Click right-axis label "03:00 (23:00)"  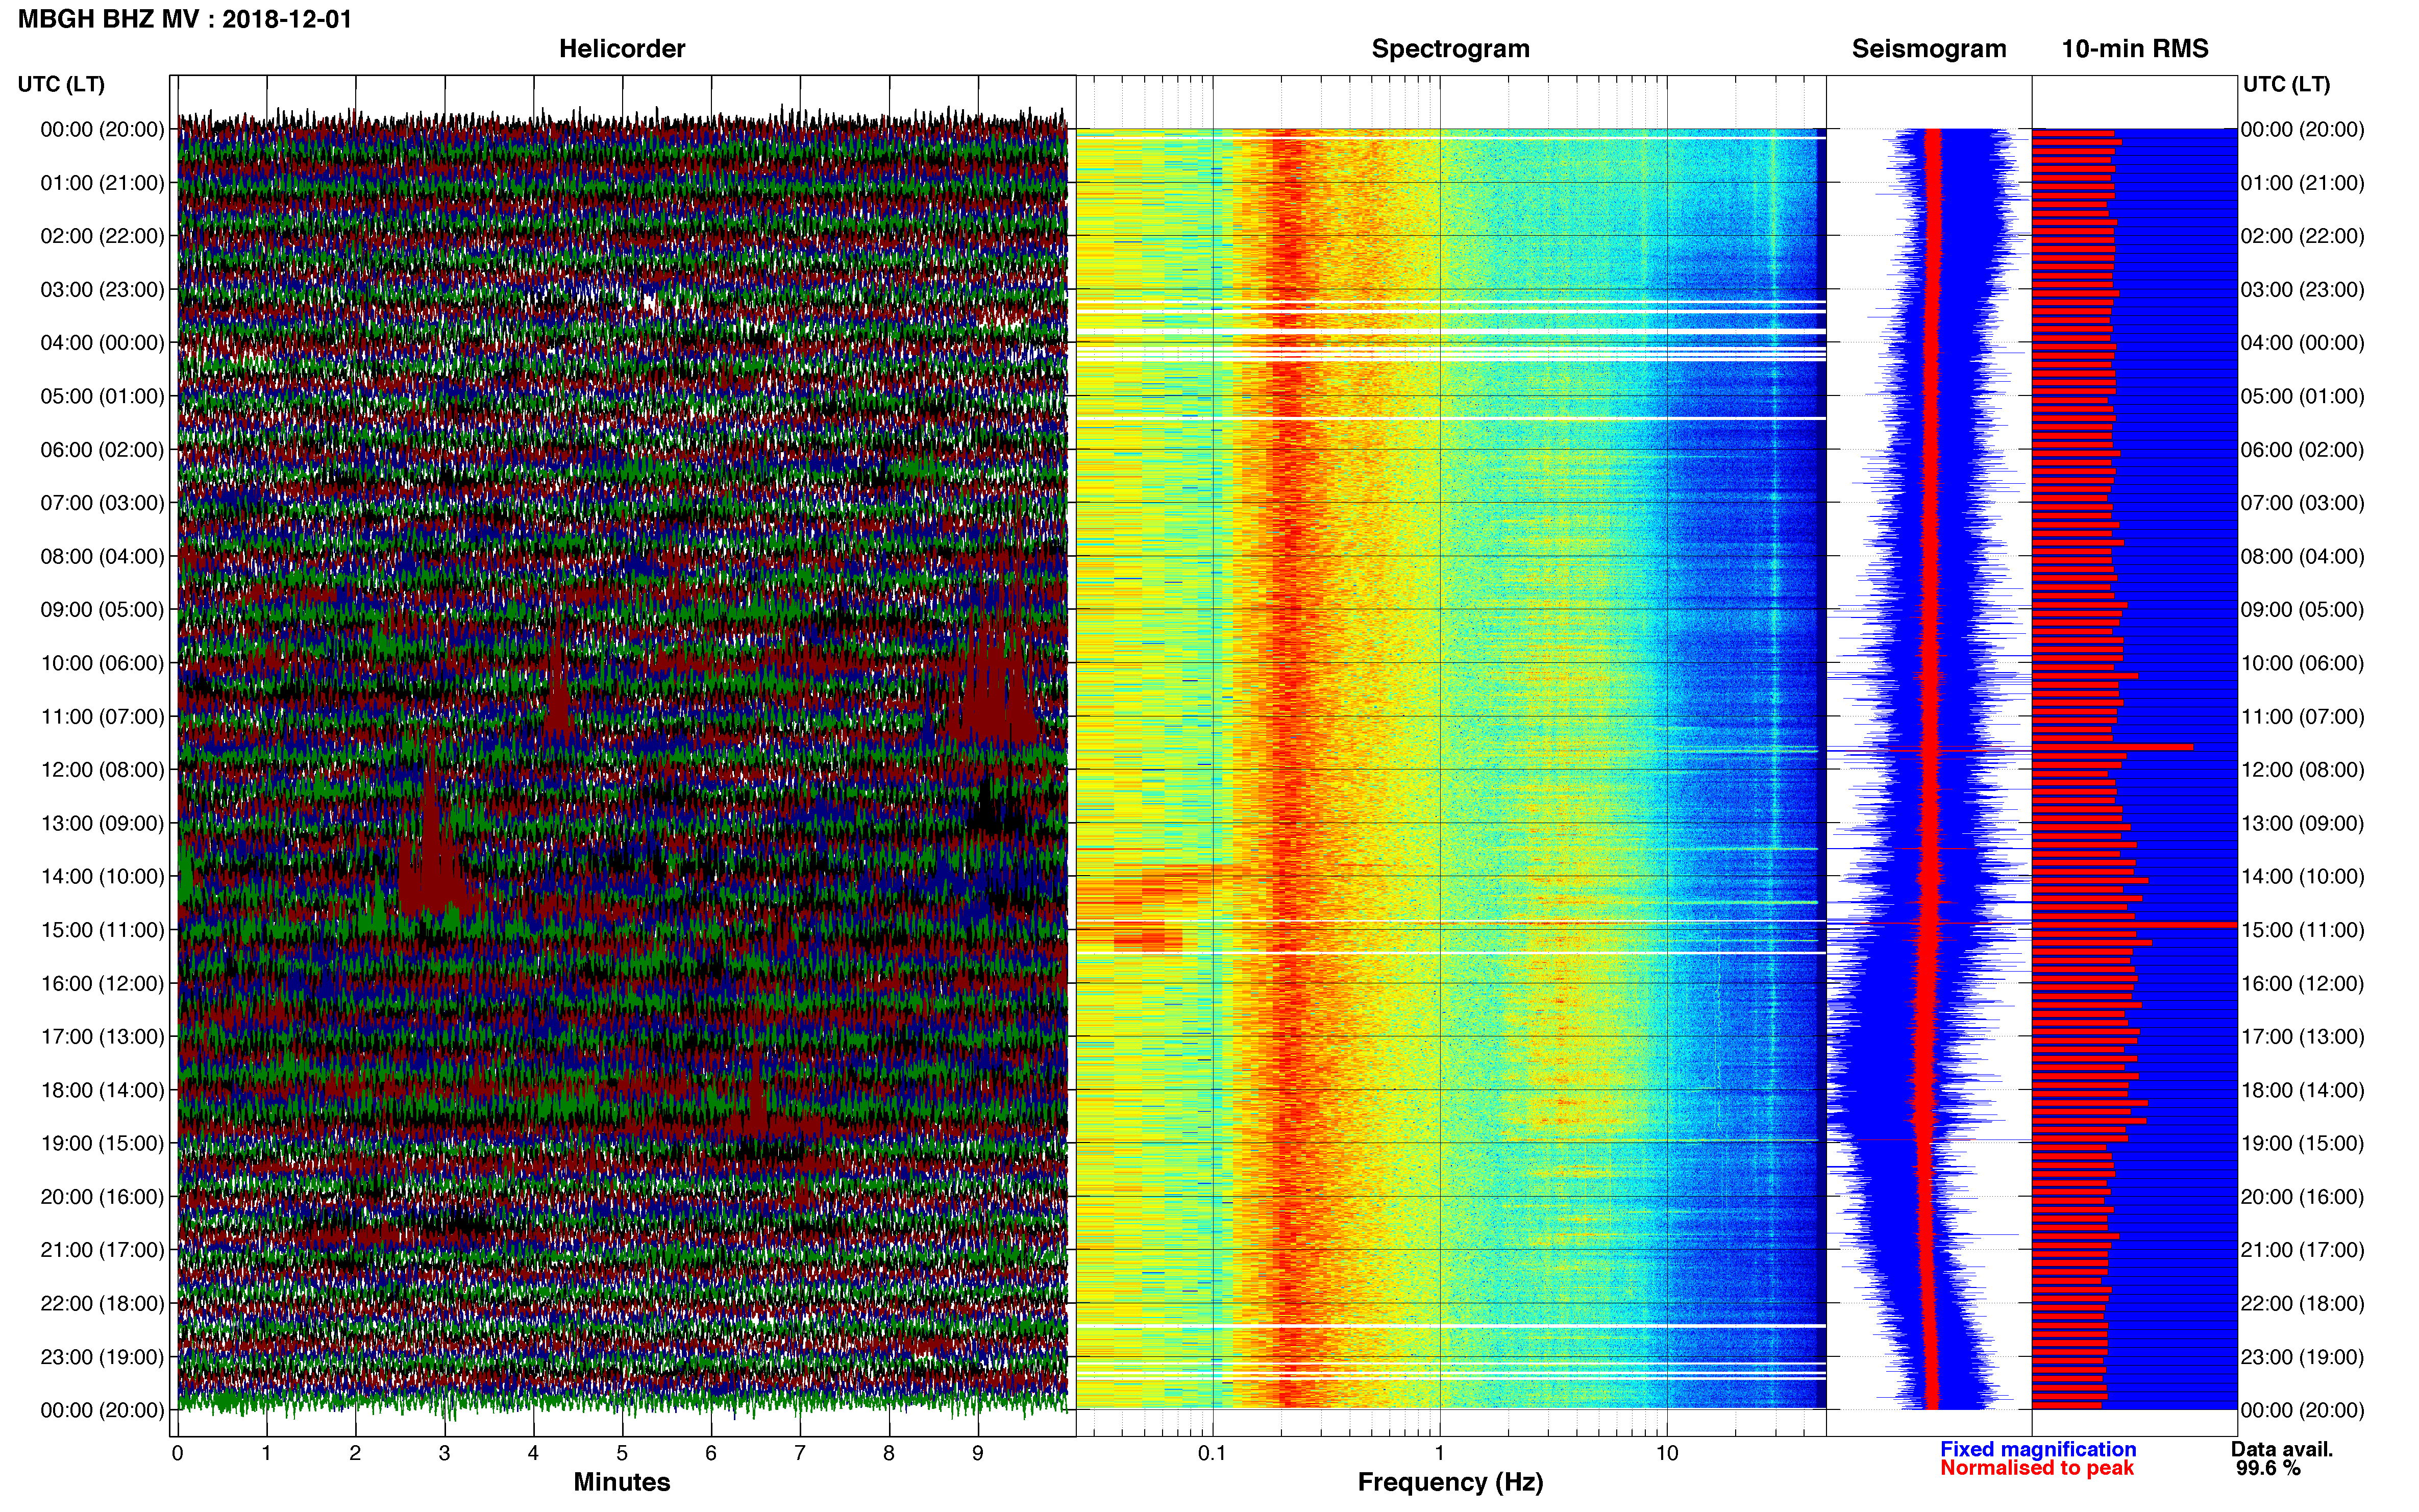[2302, 290]
